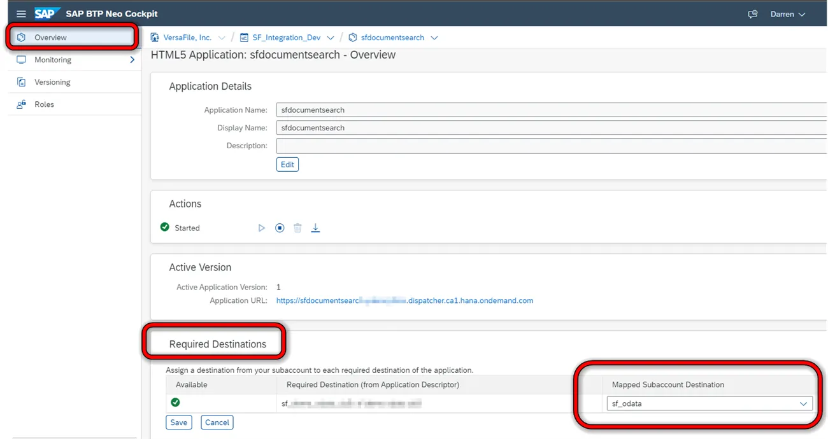
Task: Delete the application with the trash icon
Action: (x=297, y=228)
